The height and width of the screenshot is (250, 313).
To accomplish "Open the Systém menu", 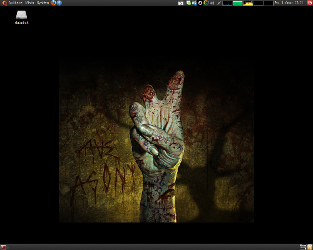I will coord(43,2).
